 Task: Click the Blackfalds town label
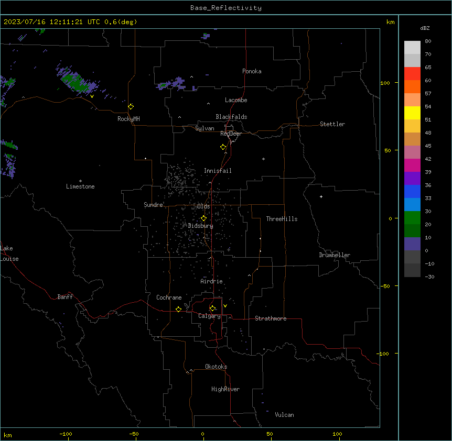coord(231,117)
